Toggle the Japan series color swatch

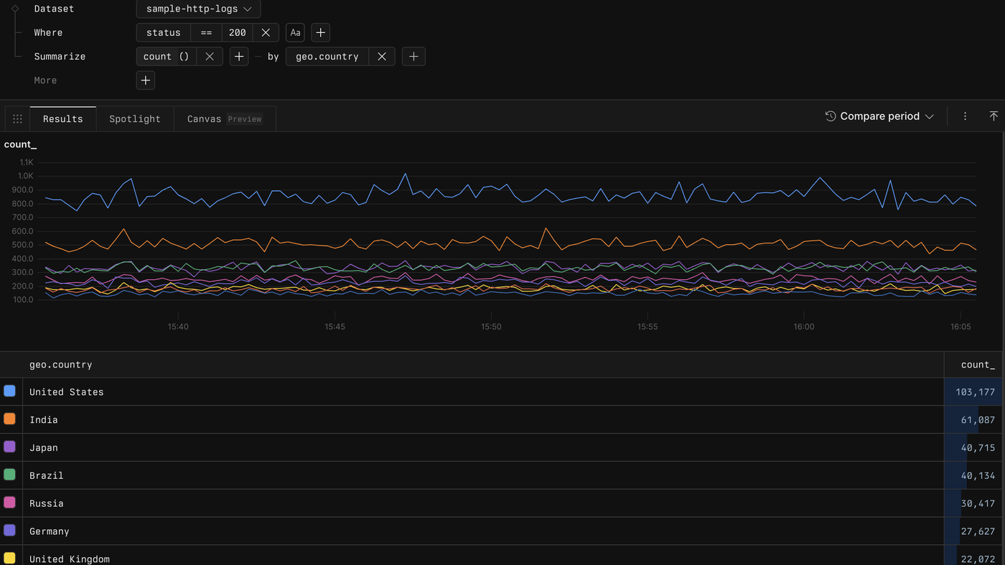tap(9, 447)
